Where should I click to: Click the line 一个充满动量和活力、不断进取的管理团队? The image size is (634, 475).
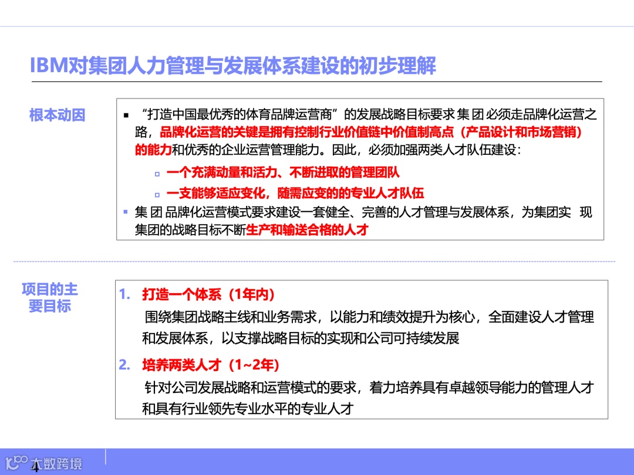coord(282,172)
